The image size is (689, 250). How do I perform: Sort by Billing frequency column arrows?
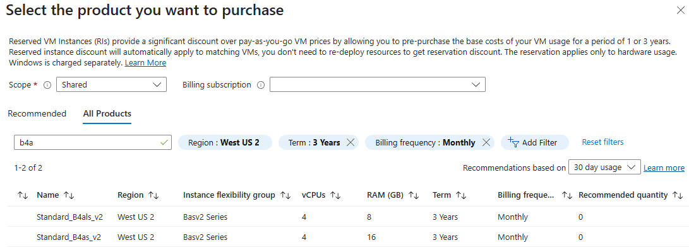pos(567,195)
